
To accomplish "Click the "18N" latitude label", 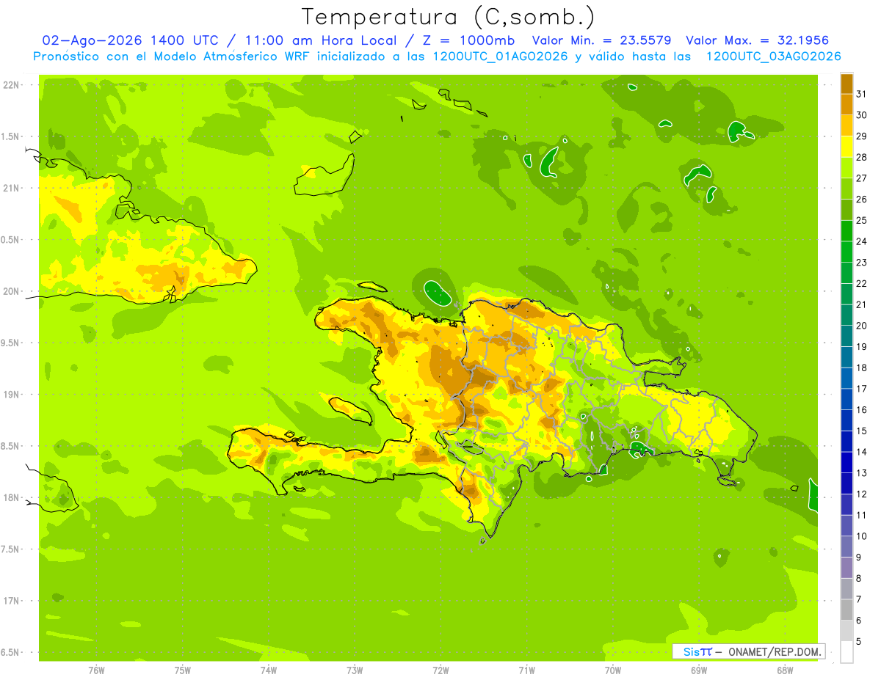I will click(10, 497).
